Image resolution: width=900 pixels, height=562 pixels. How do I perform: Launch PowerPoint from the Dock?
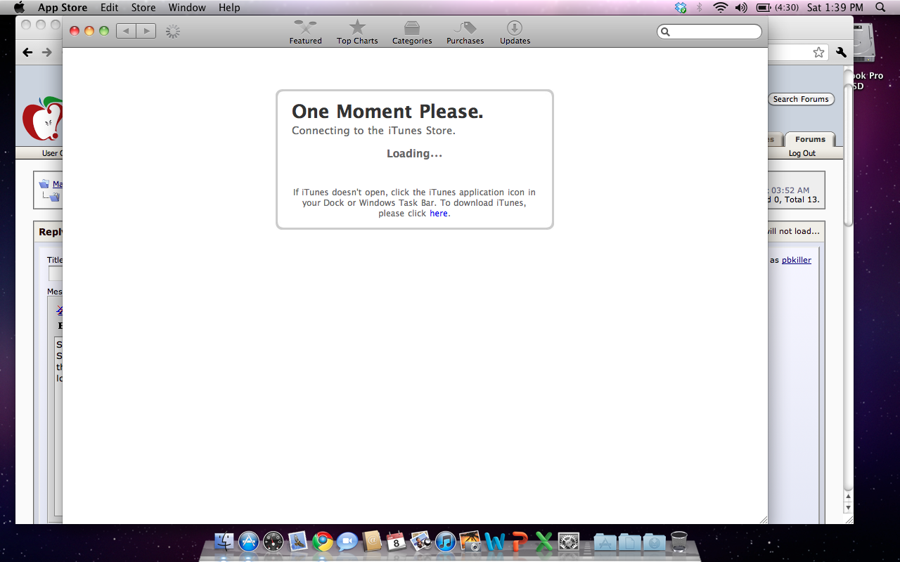tap(520, 542)
